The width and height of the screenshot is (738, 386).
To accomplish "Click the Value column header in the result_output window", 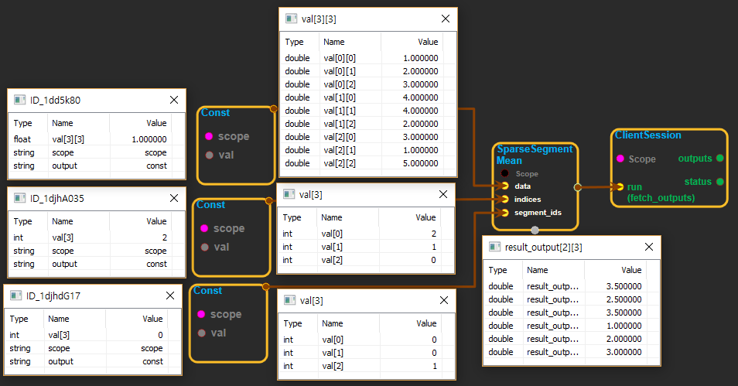I will tap(630, 270).
